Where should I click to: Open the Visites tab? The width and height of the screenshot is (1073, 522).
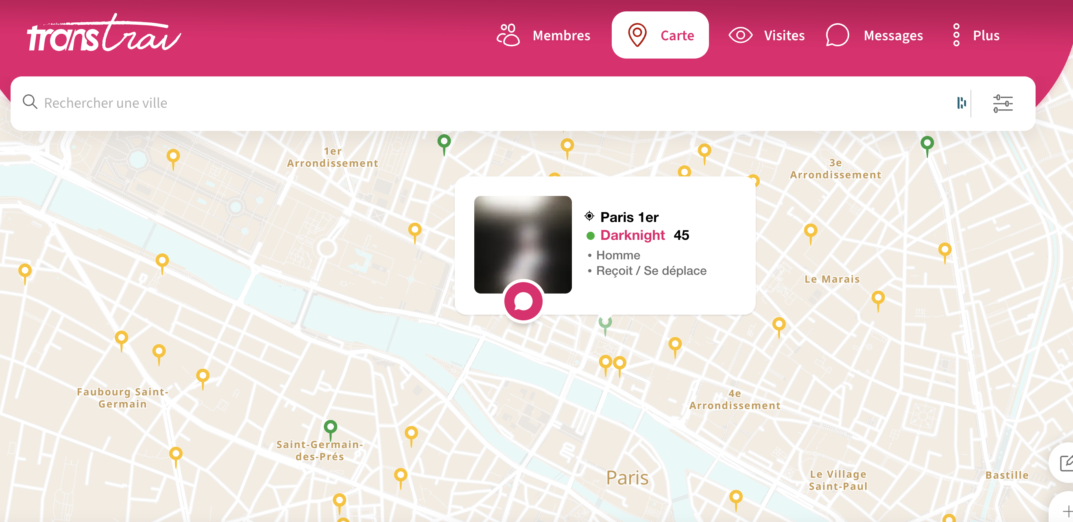(x=766, y=35)
